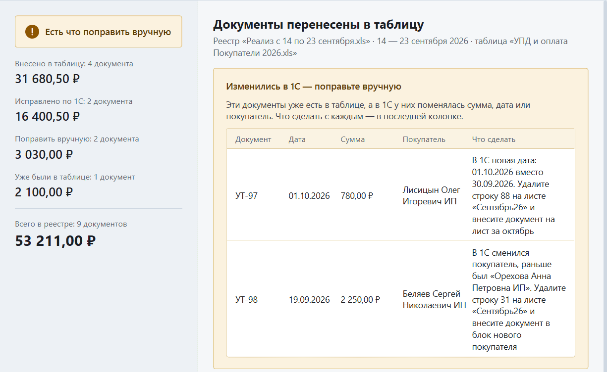This screenshot has width=607, height=372.
Task: Click the amount 31 680,50 ₽
Action: 48,79
